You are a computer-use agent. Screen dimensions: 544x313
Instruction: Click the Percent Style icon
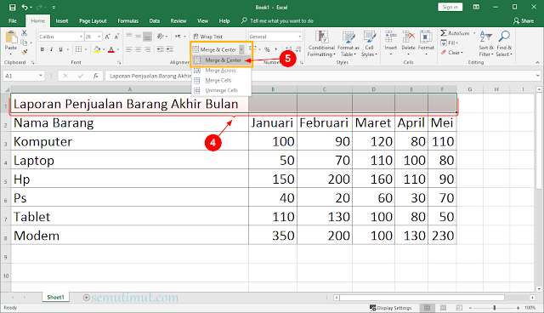tap(267, 49)
